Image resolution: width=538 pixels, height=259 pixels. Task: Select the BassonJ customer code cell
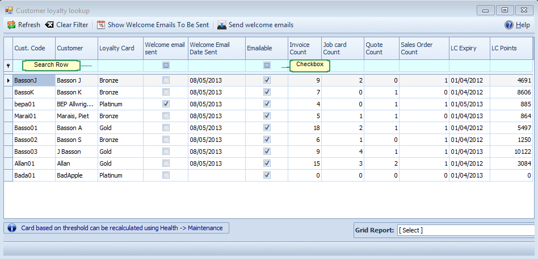tap(34, 81)
